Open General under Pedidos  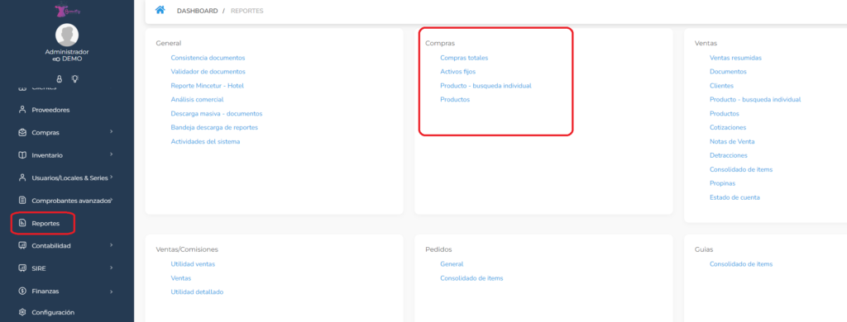452,264
